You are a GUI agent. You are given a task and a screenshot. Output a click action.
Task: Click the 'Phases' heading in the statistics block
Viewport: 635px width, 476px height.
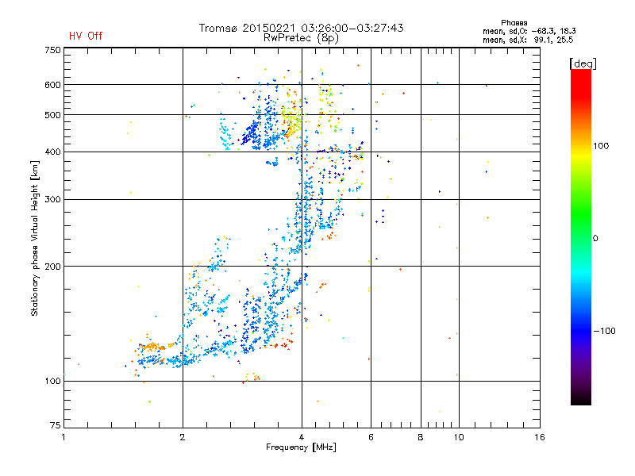click(514, 23)
